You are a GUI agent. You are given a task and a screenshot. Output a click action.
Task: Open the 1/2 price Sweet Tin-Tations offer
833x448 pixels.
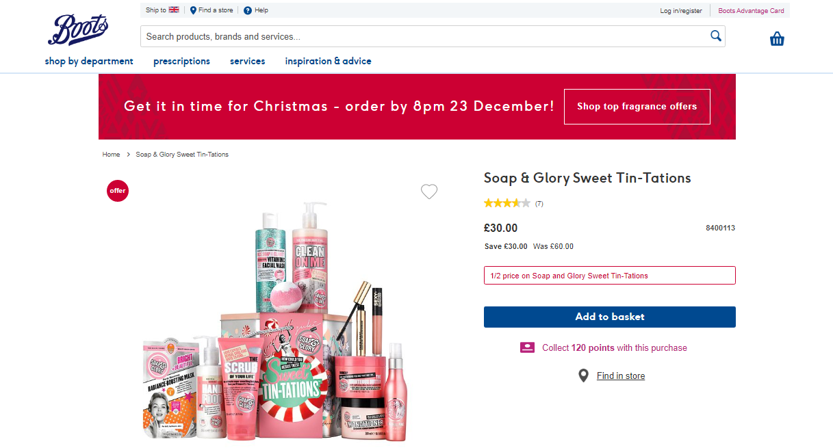pyautogui.click(x=609, y=275)
